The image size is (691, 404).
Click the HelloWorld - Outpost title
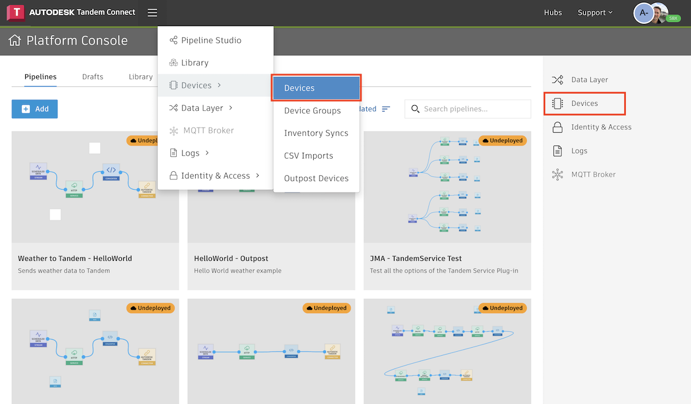tap(231, 259)
